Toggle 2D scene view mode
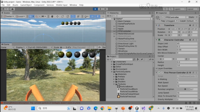The image size is (200, 112). [92, 16]
